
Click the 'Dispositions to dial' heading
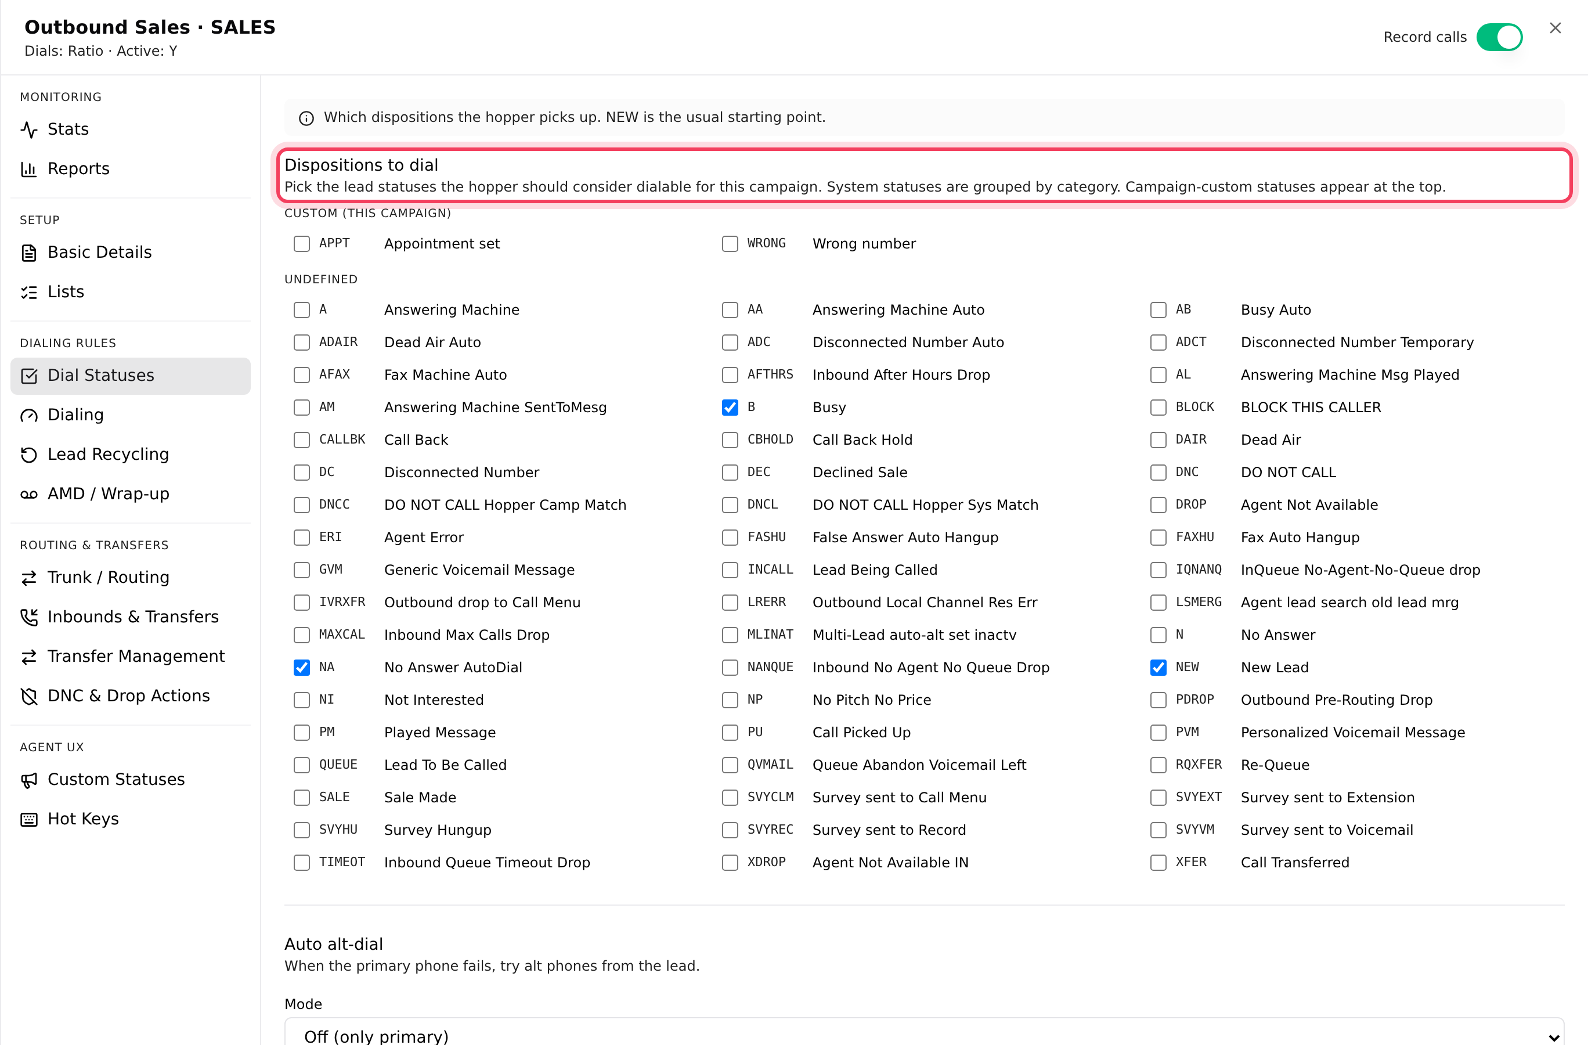[361, 165]
